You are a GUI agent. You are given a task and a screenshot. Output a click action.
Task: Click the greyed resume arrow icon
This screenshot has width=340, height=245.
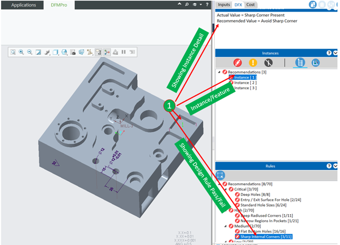132,52
